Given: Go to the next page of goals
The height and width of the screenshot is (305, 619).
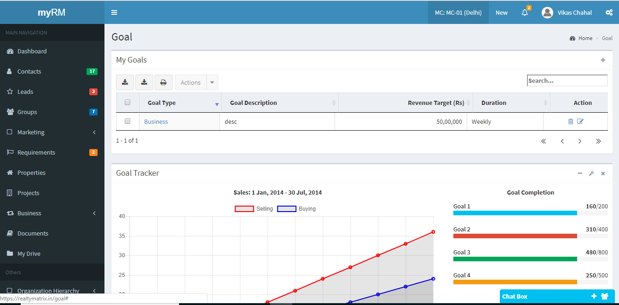Looking at the screenshot, I should [580, 141].
